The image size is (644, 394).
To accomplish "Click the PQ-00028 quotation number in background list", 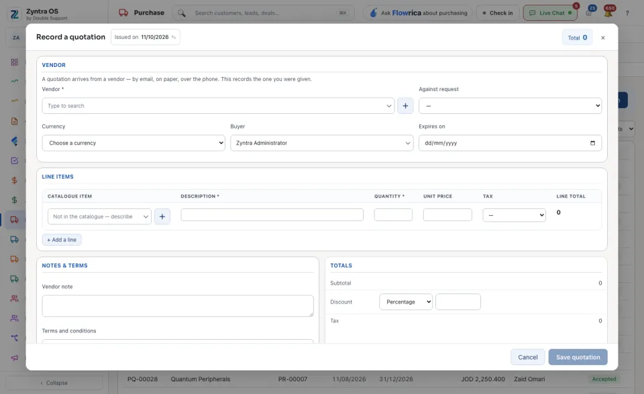I will tap(142, 379).
